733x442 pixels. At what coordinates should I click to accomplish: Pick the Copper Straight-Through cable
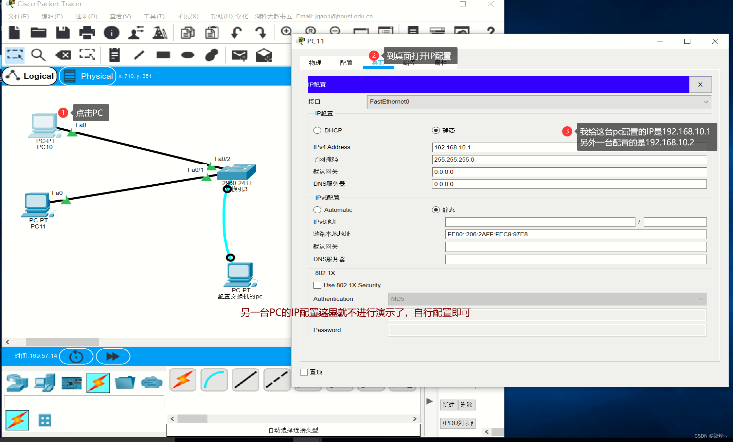click(245, 380)
